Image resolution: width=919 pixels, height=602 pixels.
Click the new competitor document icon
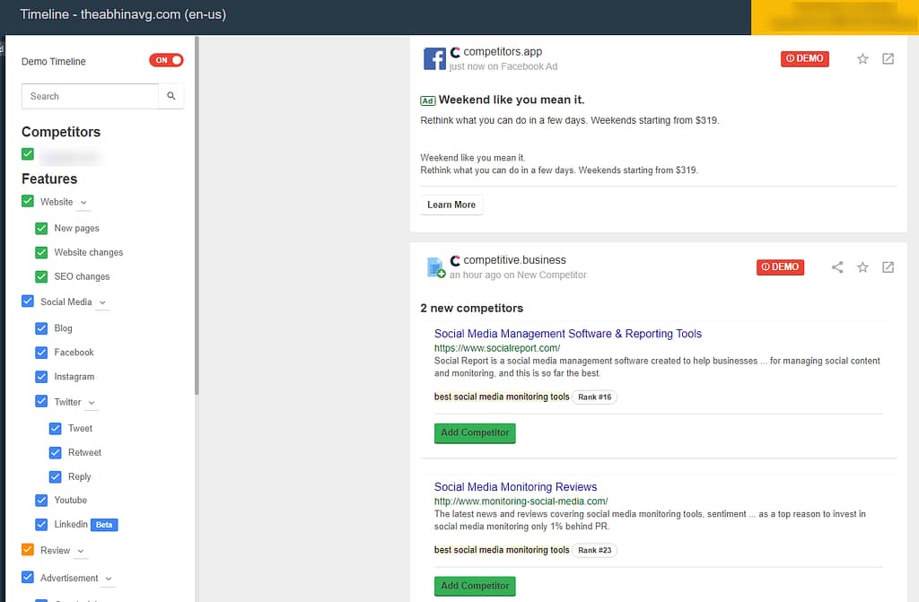pos(435,267)
